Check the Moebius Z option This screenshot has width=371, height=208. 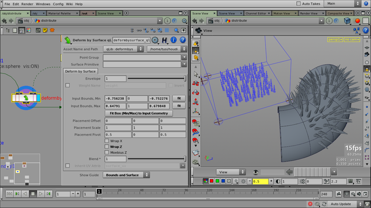(107, 153)
